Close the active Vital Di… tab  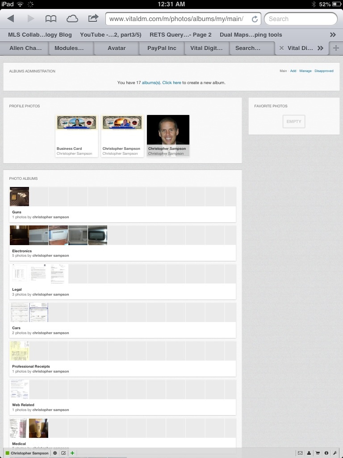pos(281,48)
